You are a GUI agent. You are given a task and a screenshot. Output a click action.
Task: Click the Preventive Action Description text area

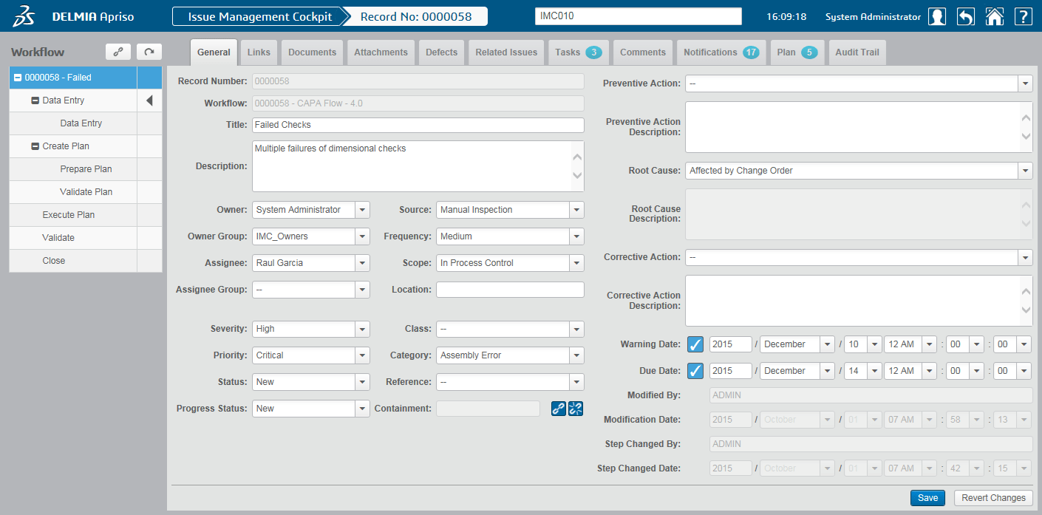click(859, 127)
